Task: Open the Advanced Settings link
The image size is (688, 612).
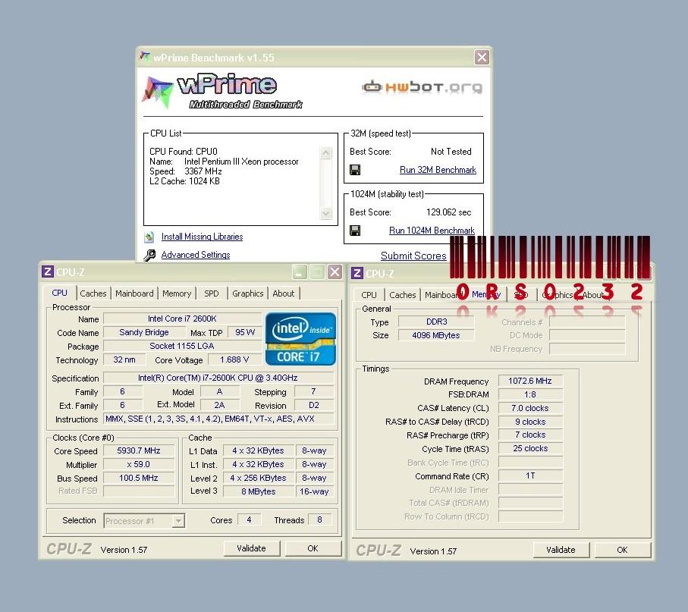Action: point(195,255)
